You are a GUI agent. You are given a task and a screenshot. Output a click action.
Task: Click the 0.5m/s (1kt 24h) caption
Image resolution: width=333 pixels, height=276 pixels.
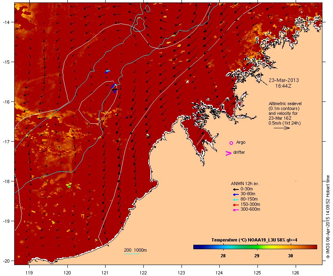tap(285, 123)
